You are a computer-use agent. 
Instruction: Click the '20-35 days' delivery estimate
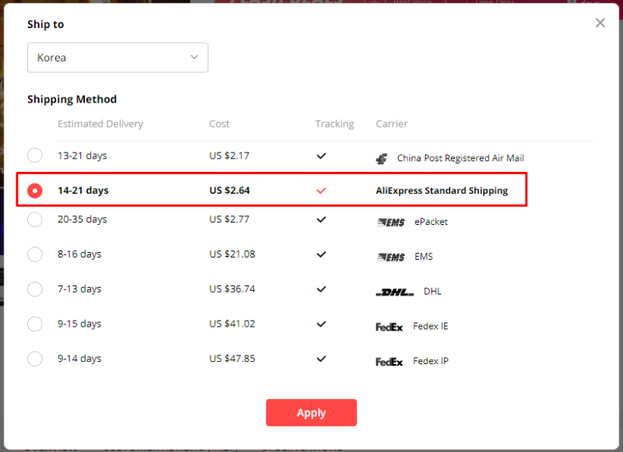pyautogui.click(x=83, y=219)
